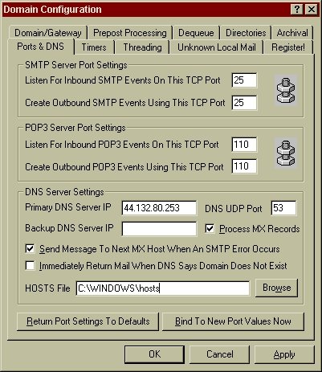322x372 pixels.
Task: Switch to the Timers tab
Action: (94, 47)
